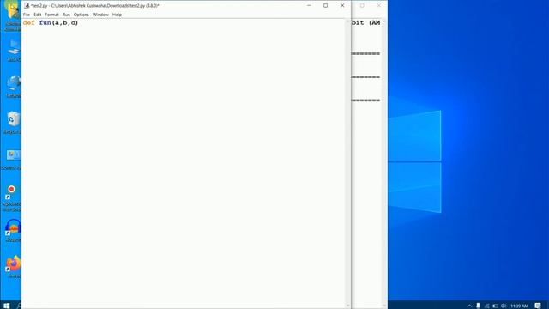This screenshot has height=309, width=549.
Task: Select the Firefox desktop shortcut
Action: [x=13, y=267]
